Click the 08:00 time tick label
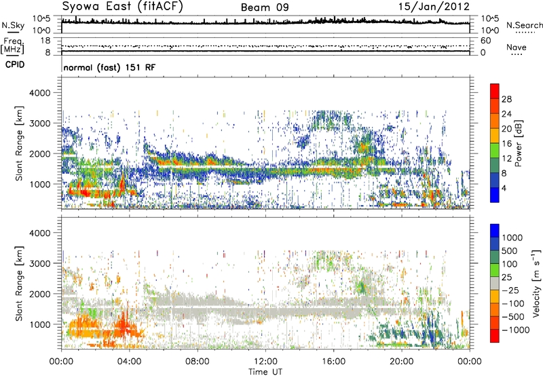Image resolution: width=543 pixels, height=376 pixels. [198, 362]
